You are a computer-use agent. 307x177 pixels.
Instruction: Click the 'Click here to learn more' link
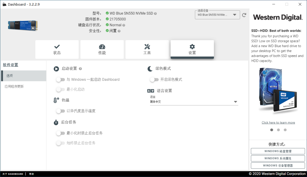click(x=278, y=122)
